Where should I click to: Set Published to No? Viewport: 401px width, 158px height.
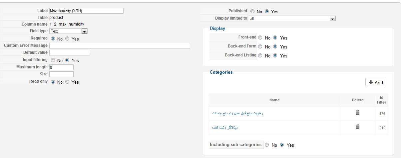pos(252,12)
